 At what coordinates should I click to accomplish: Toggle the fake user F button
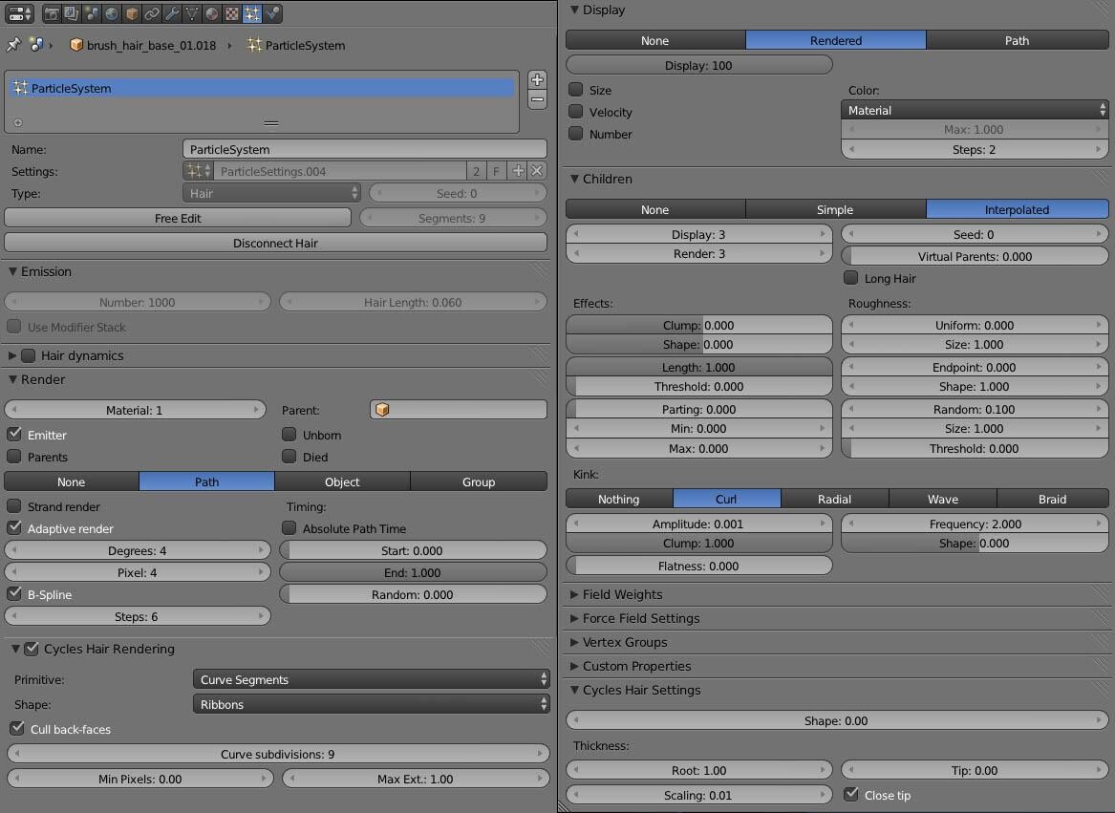tap(496, 171)
